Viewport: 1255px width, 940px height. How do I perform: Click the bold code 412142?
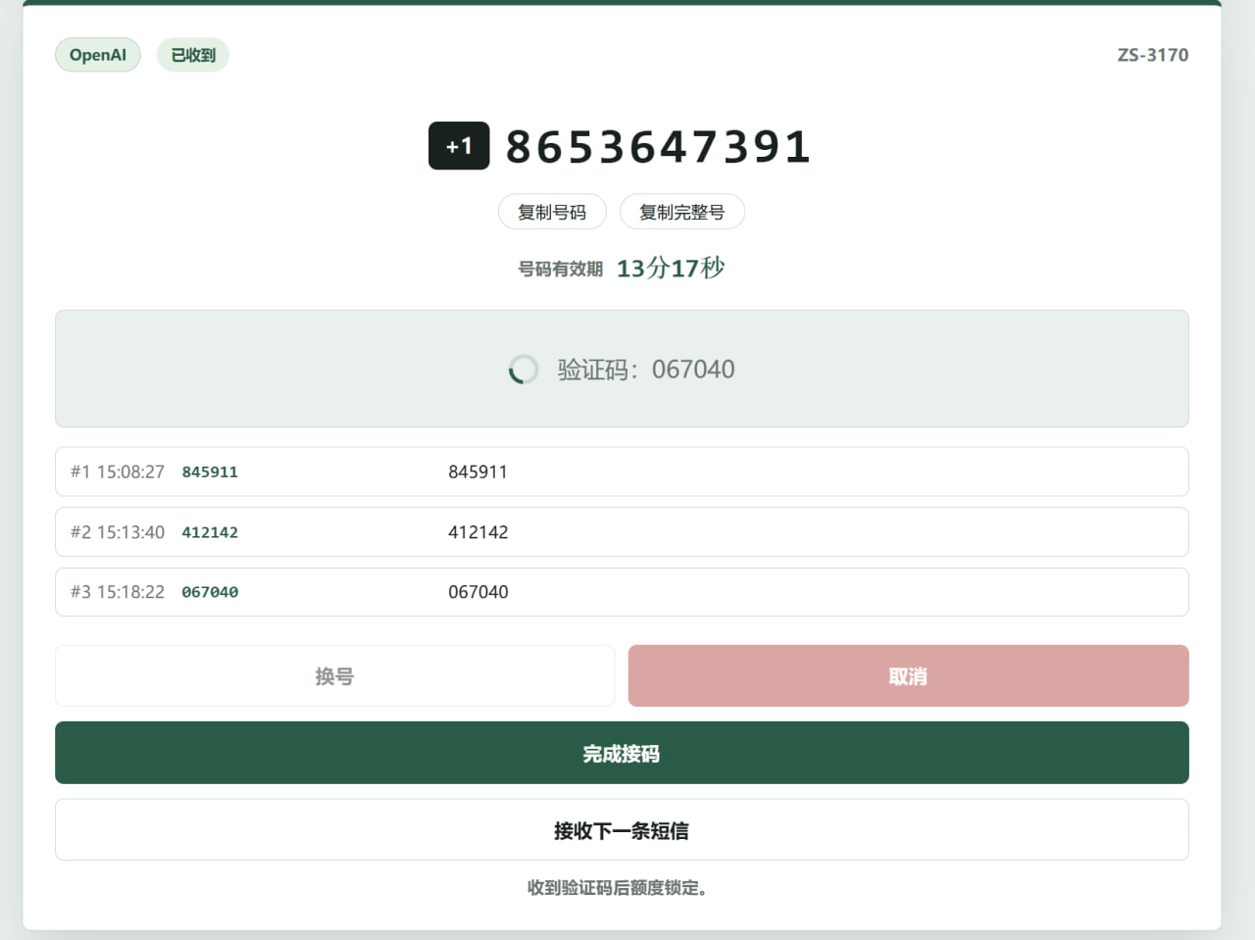(x=210, y=532)
